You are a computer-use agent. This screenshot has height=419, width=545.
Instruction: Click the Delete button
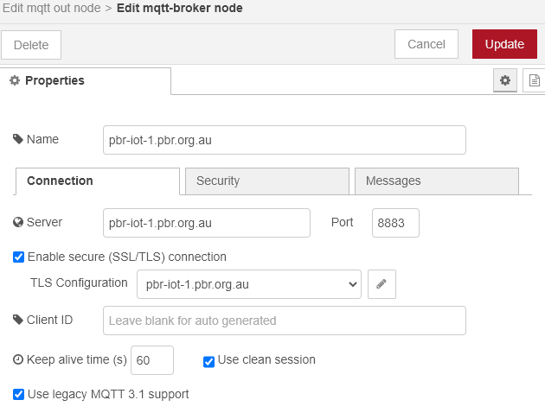31,45
